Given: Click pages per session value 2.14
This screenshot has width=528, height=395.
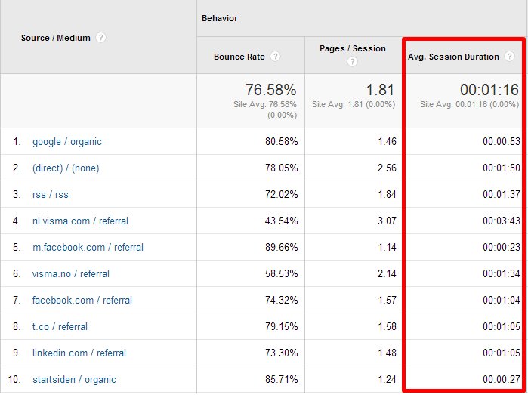Looking at the screenshot, I should 387,273.
